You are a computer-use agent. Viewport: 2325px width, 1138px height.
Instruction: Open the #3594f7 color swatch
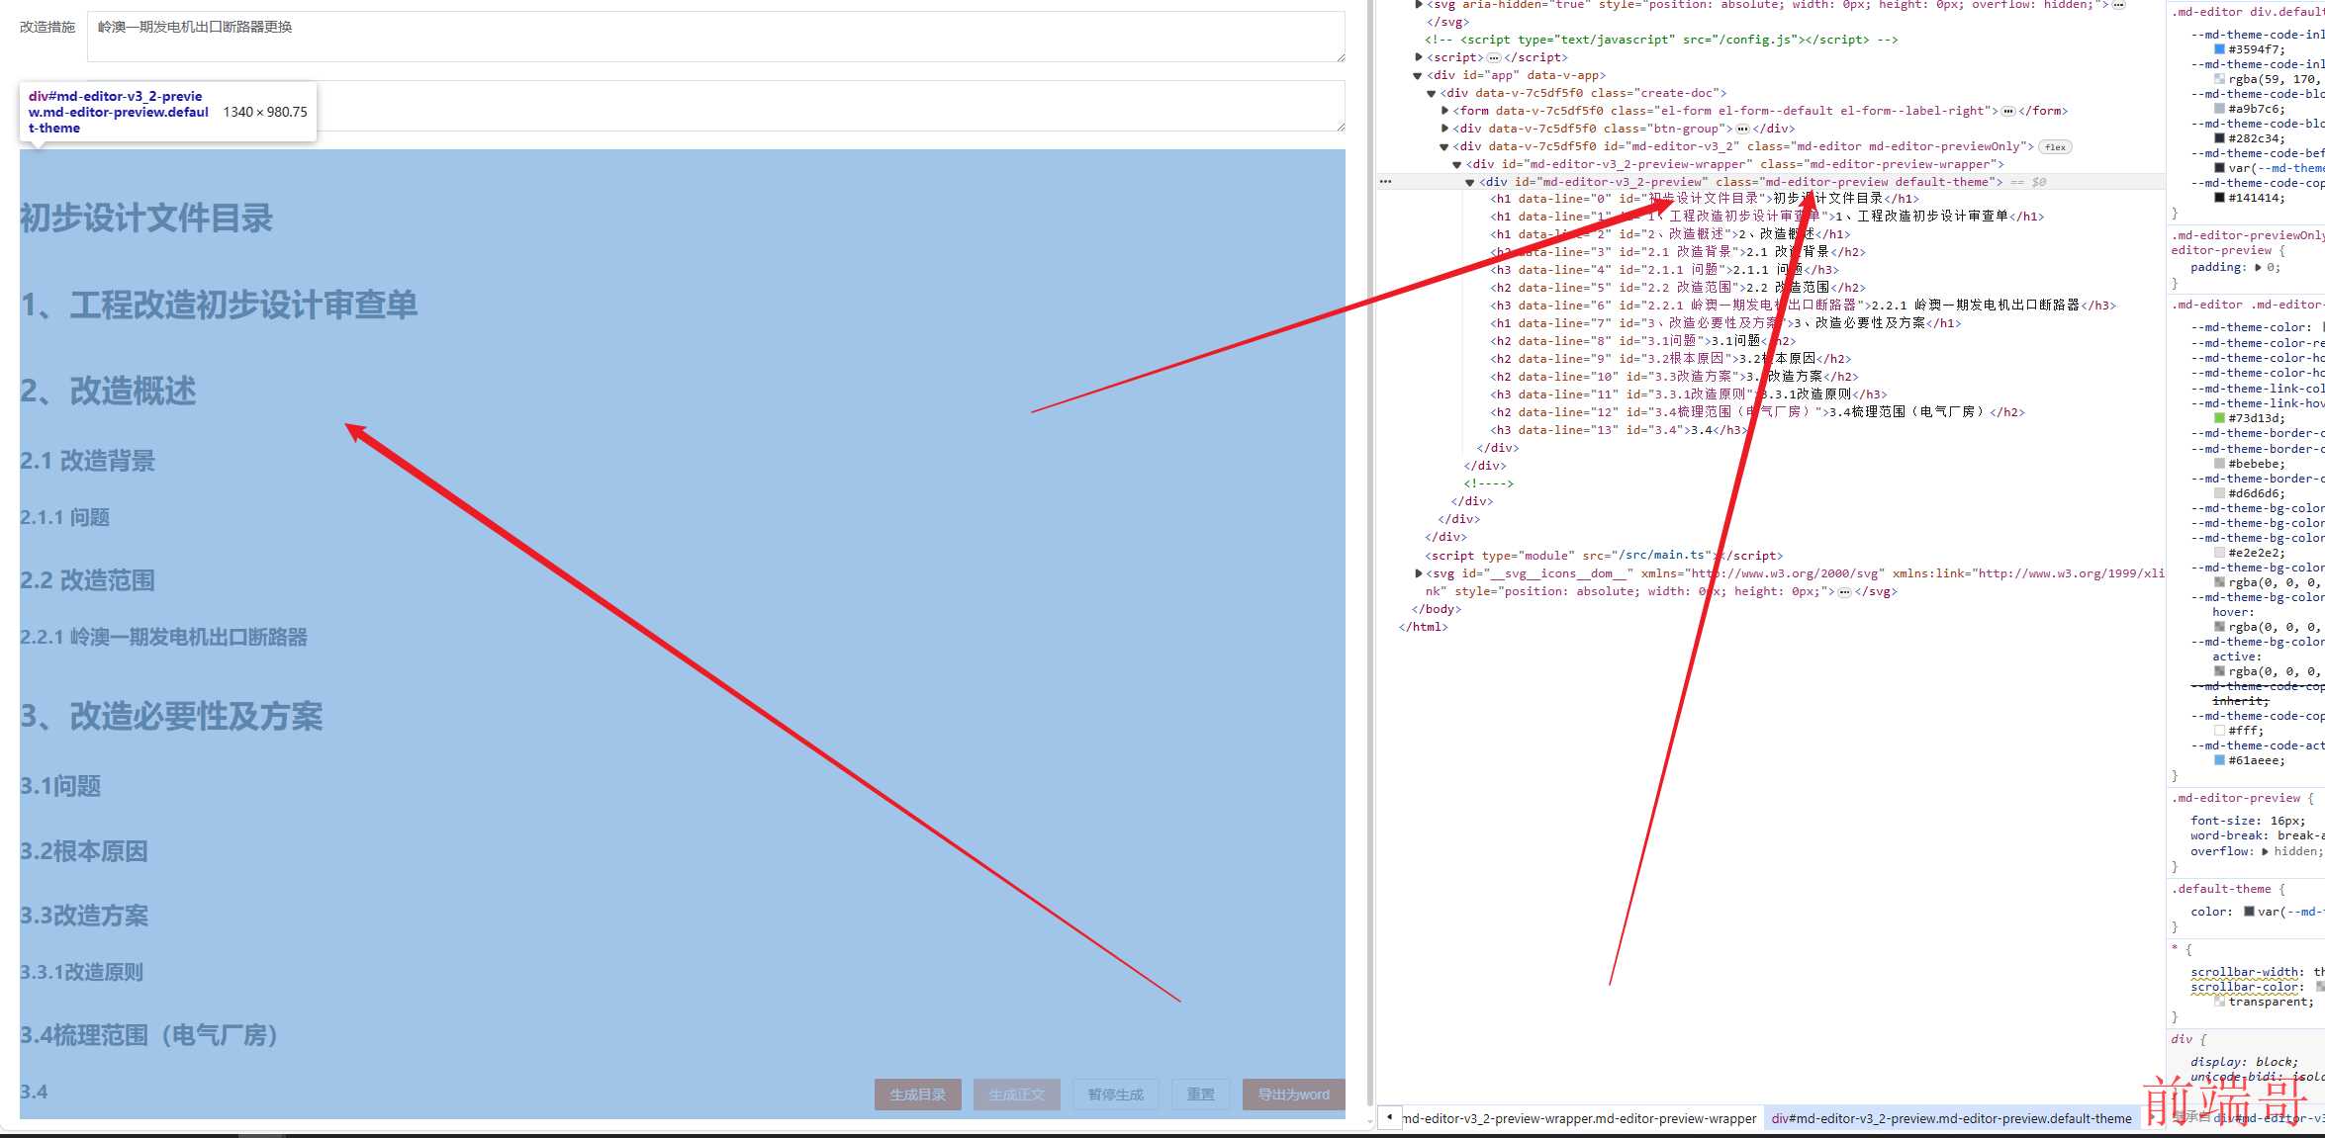click(x=2219, y=49)
